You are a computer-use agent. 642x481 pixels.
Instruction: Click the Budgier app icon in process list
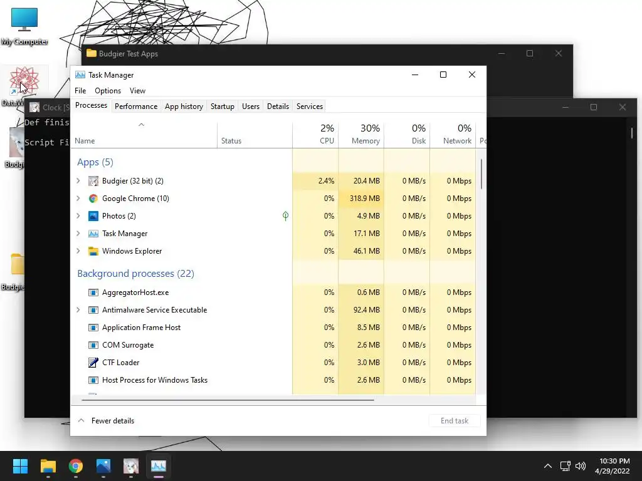[93, 181]
